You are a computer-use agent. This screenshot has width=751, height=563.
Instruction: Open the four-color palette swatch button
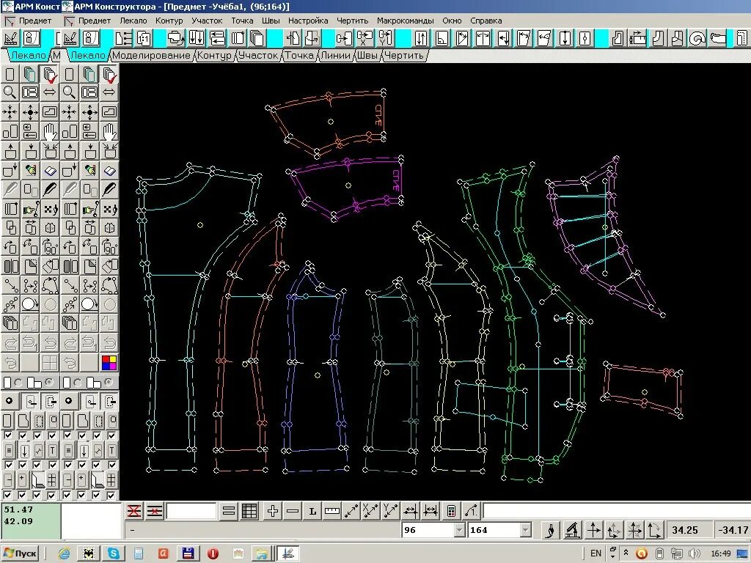109,362
